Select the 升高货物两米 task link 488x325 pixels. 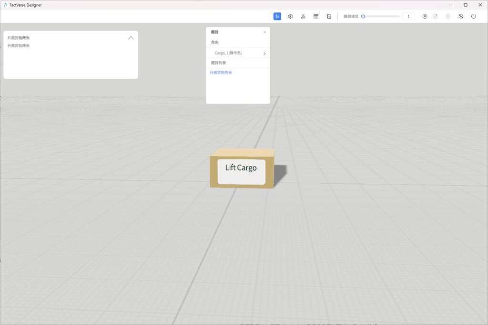(x=221, y=73)
